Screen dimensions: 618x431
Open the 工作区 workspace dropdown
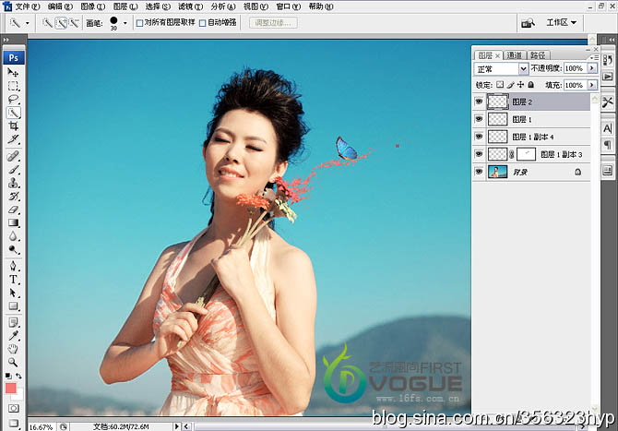click(562, 22)
